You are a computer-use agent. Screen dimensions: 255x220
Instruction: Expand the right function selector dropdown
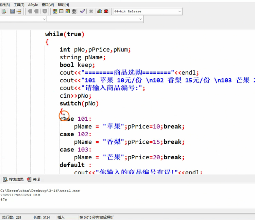(141, 19)
